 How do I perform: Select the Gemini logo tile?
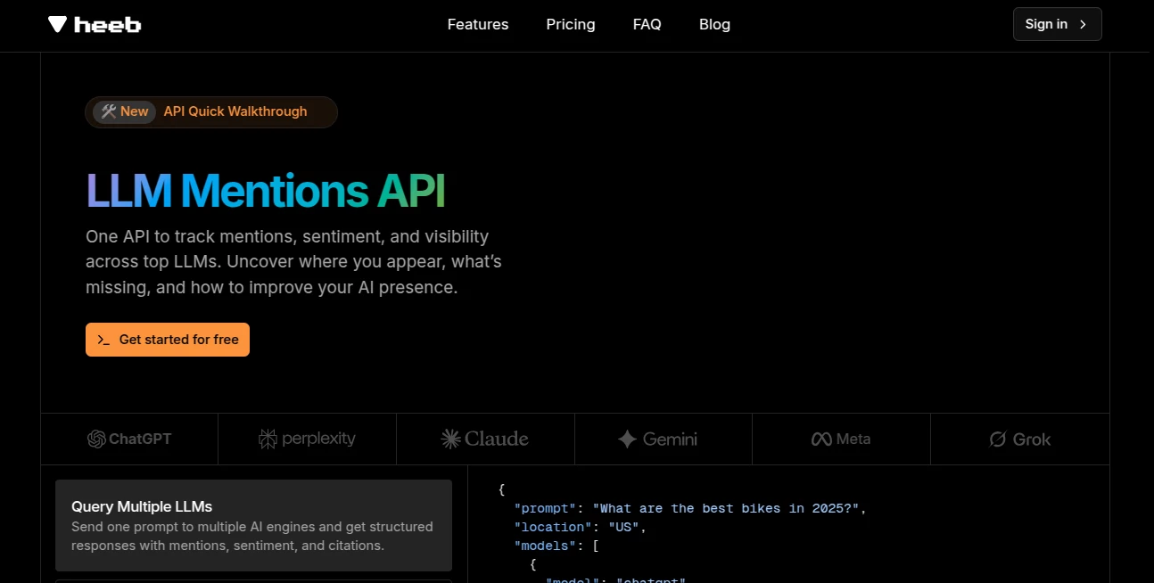pyautogui.click(x=663, y=439)
